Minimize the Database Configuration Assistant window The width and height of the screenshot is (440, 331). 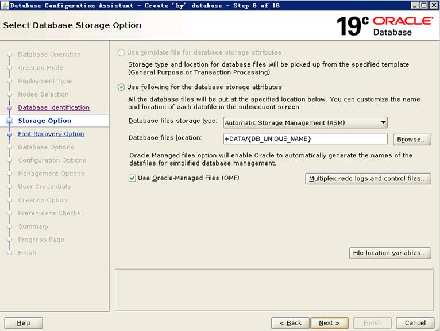pyautogui.click(x=415, y=5)
